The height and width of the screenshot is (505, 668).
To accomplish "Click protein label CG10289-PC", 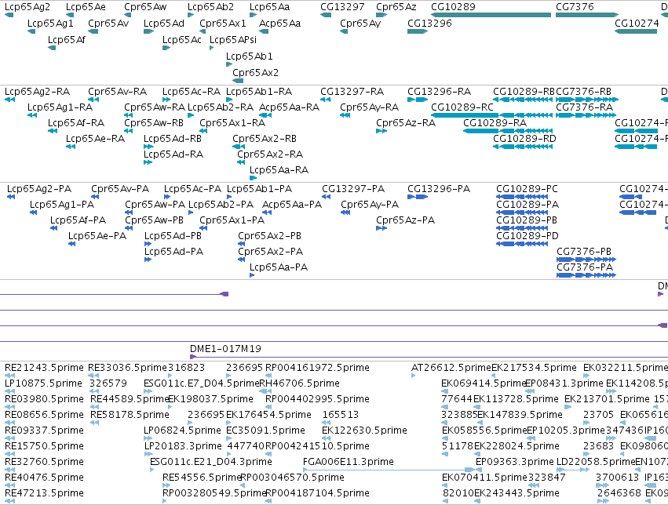I will 527,189.
